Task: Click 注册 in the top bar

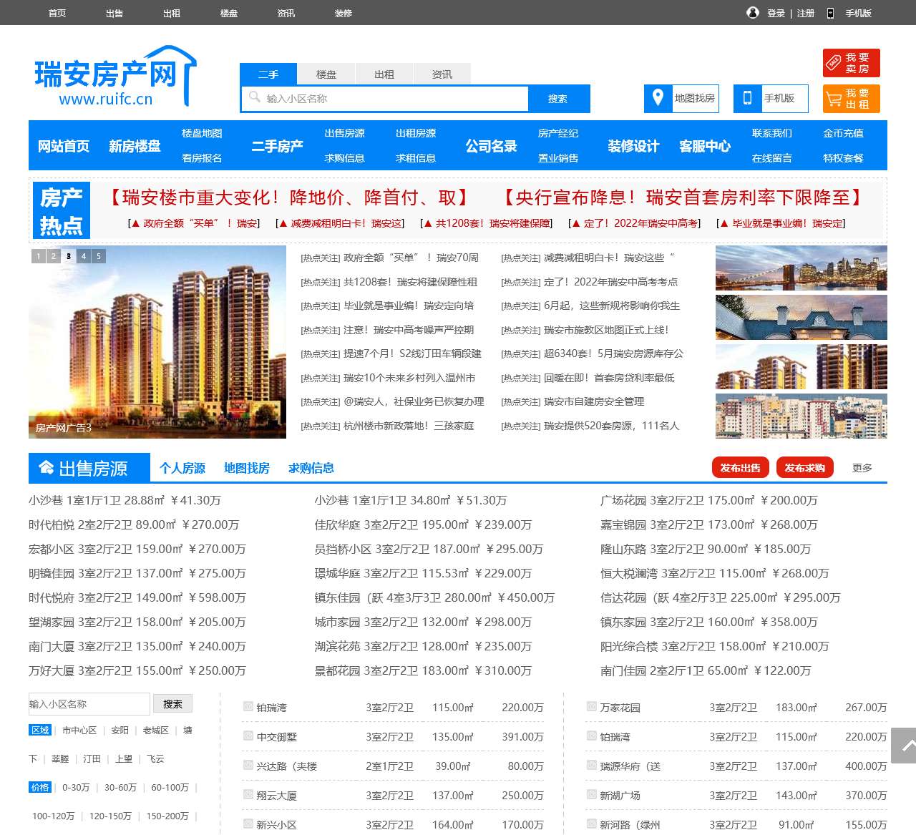Action: [x=806, y=13]
